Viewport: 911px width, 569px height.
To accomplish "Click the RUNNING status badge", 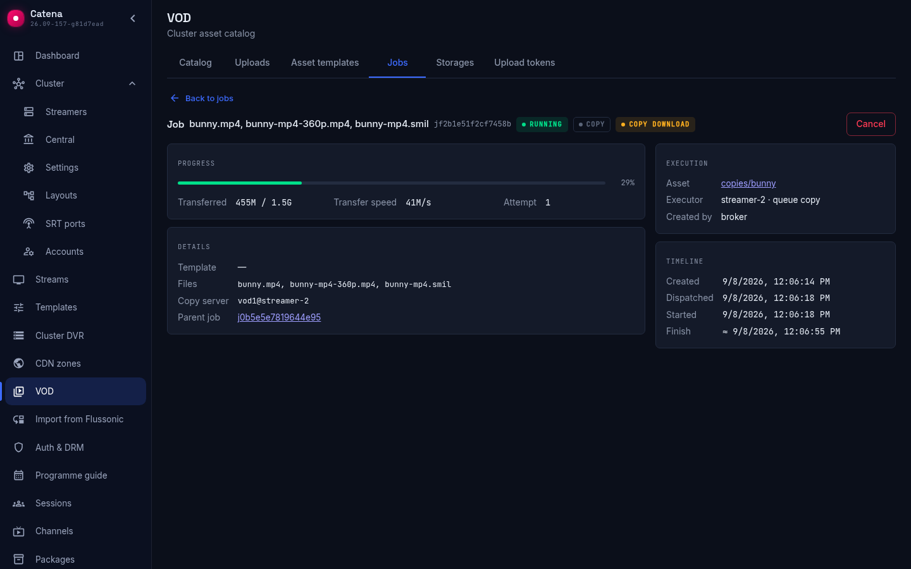I will coord(542,125).
